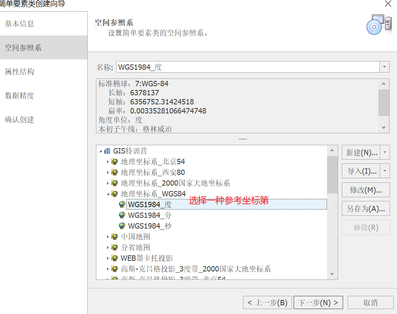397x314 pixels.
Task: Click the wizard disc and computer icon
Action: coord(379,25)
